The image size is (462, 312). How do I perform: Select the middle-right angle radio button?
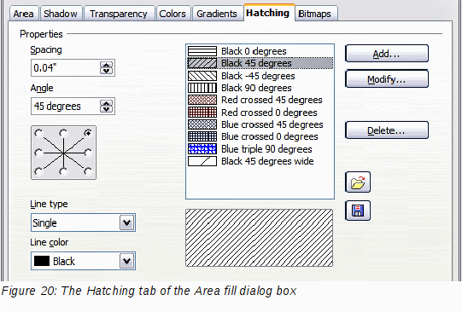pyautogui.click(x=88, y=153)
